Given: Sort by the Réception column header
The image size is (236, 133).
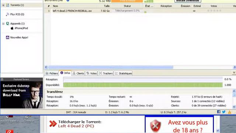Looking at the screenshot, I should [166, 6].
